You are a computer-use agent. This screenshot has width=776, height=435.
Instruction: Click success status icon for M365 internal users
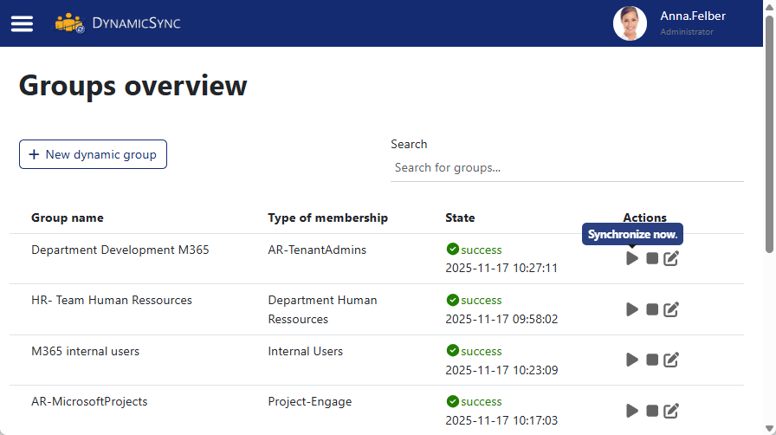point(452,350)
